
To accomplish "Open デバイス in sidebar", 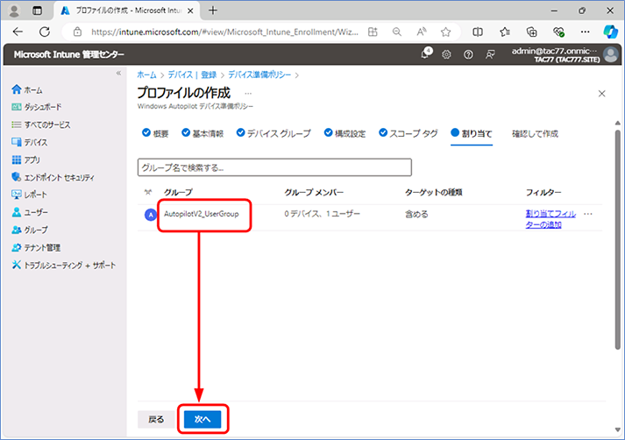I will point(30,142).
